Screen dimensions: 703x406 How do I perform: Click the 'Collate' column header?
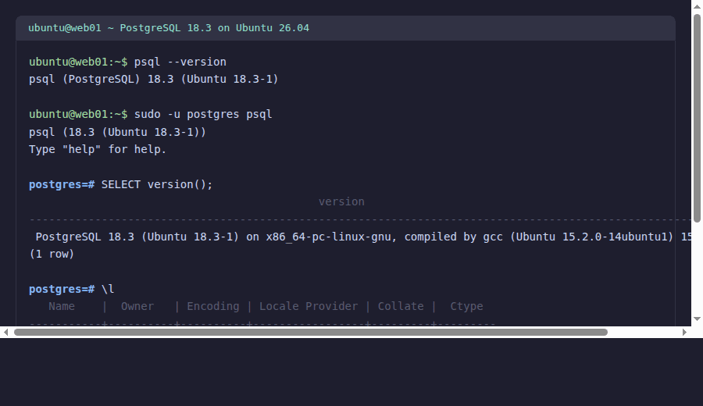tap(401, 306)
